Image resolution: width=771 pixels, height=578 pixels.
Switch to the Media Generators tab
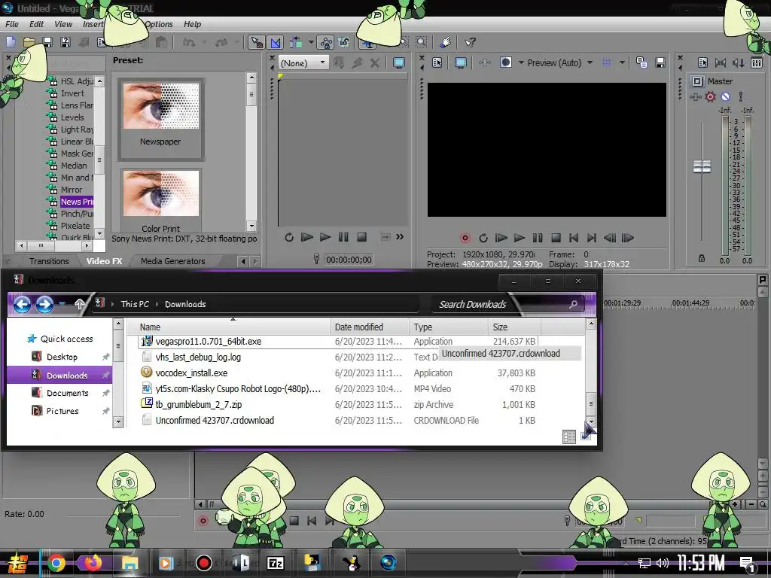pos(172,261)
